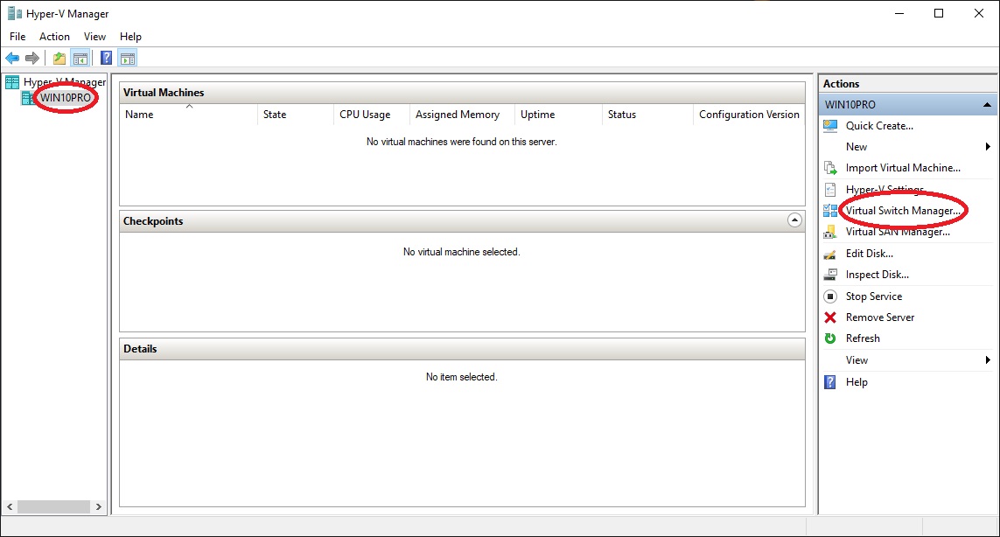This screenshot has width=1000, height=537.
Task: Open the File menu
Action: 17,37
